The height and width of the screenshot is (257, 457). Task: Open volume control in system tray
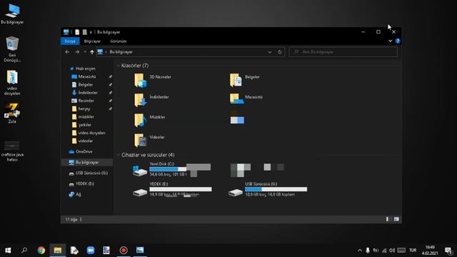pos(392,251)
